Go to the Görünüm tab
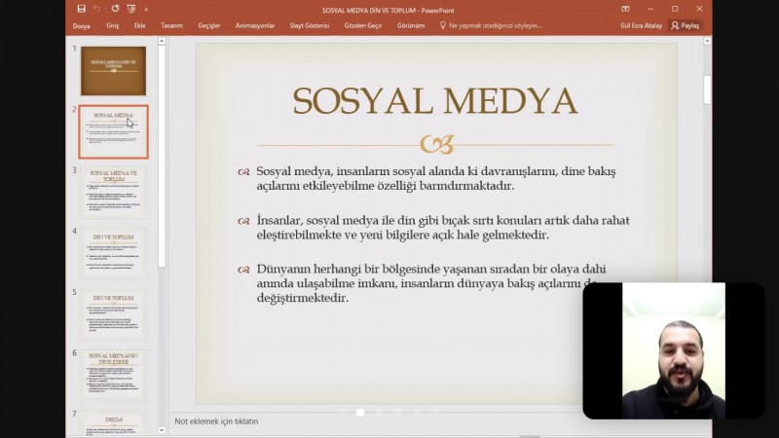This screenshot has width=779, height=438. click(x=411, y=25)
